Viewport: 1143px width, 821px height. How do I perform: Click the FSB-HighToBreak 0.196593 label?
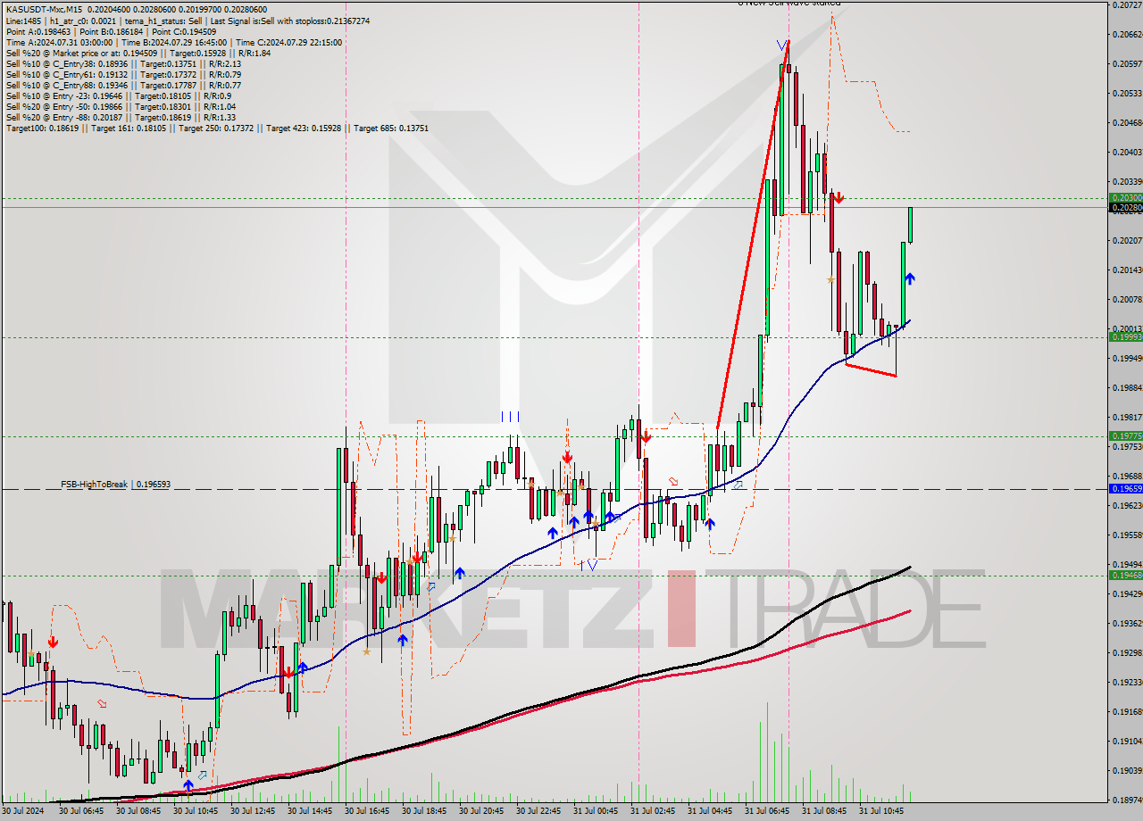[x=115, y=484]
